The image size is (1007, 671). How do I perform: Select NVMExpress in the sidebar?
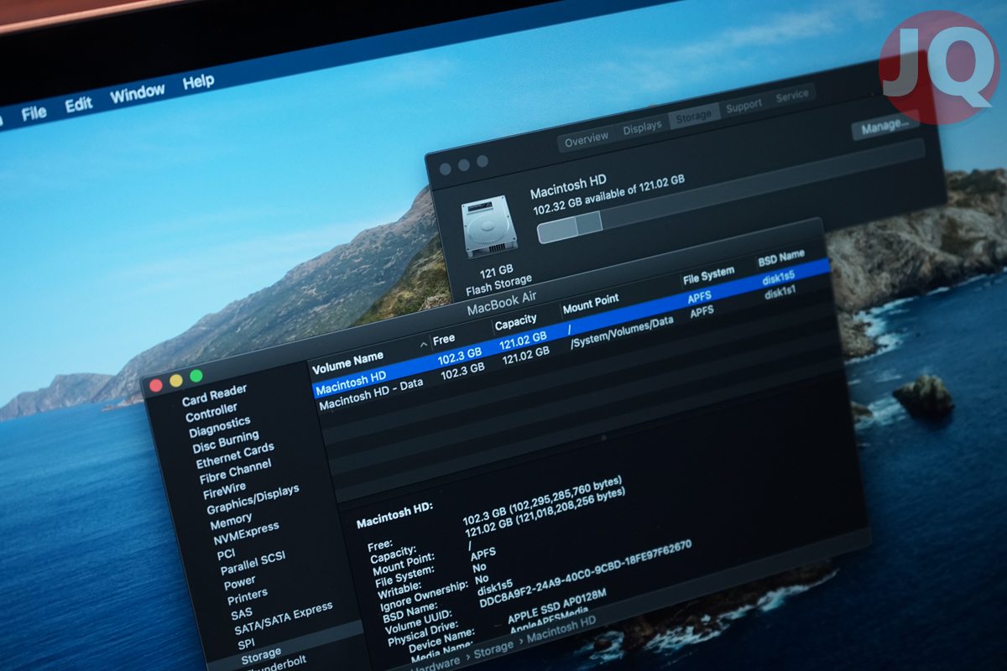(x=246, y=533)
